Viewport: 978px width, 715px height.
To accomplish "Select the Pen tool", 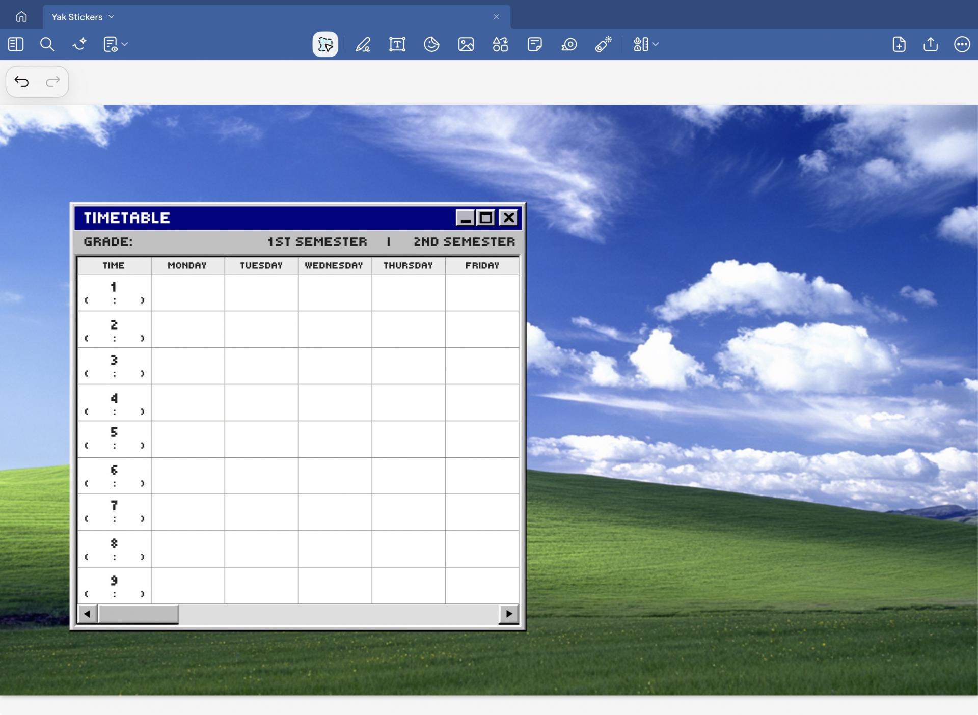I will pos(363,44).
